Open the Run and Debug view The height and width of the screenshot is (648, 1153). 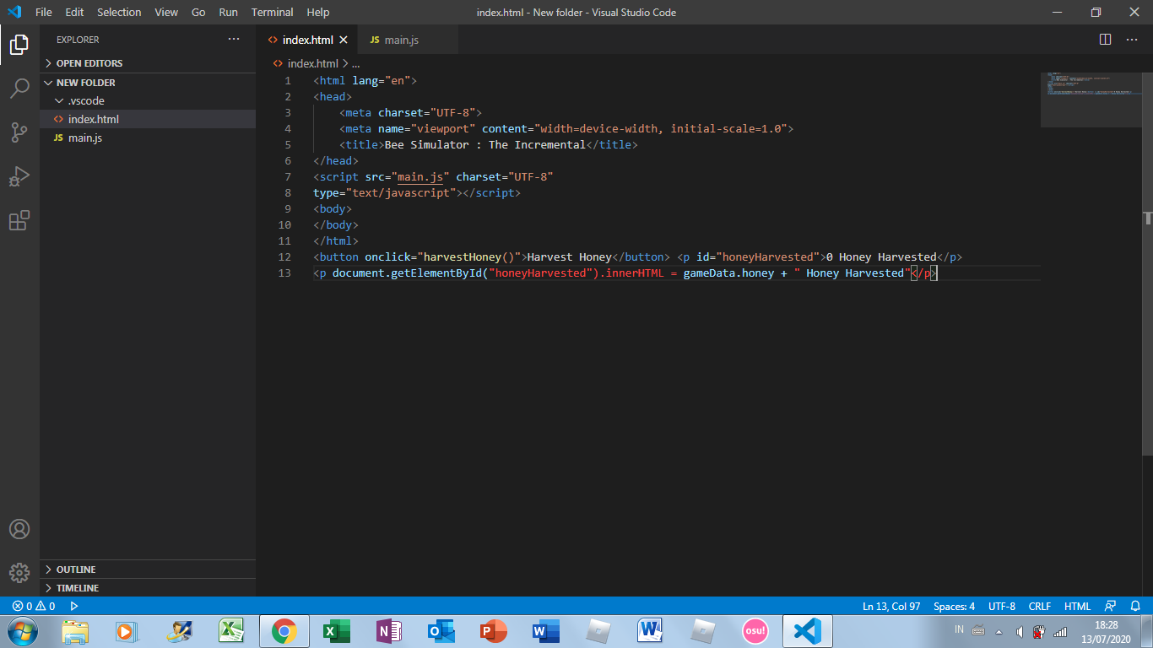(x=19, y=176)
